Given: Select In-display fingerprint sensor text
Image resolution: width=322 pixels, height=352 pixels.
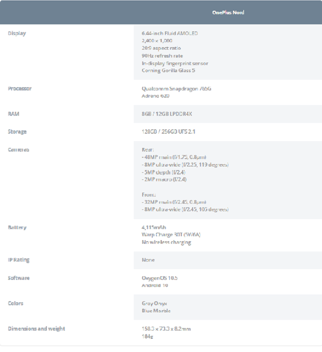Looking at the screenshot, I should pyautogui.click(x=175, y=64).
